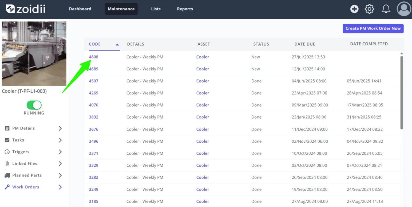Viewport: 412px width, 207px height.
Task: Click the Triggers clock icon
Action: 7,152
